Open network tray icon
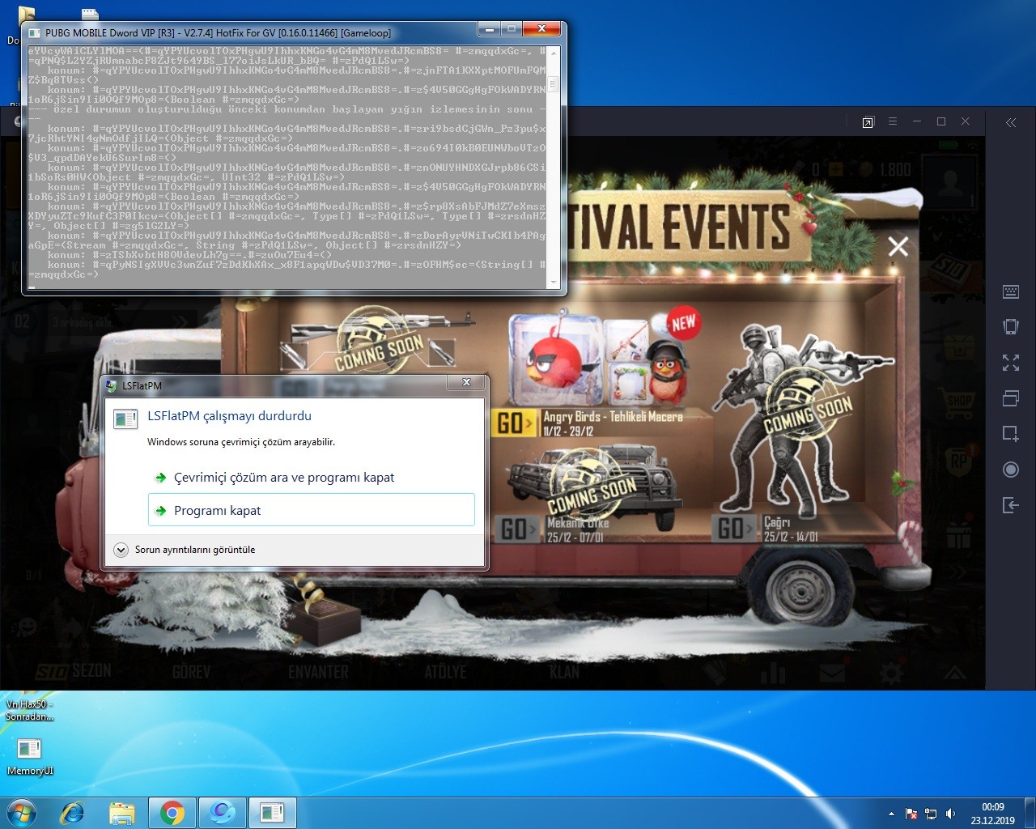 (931, 814)
